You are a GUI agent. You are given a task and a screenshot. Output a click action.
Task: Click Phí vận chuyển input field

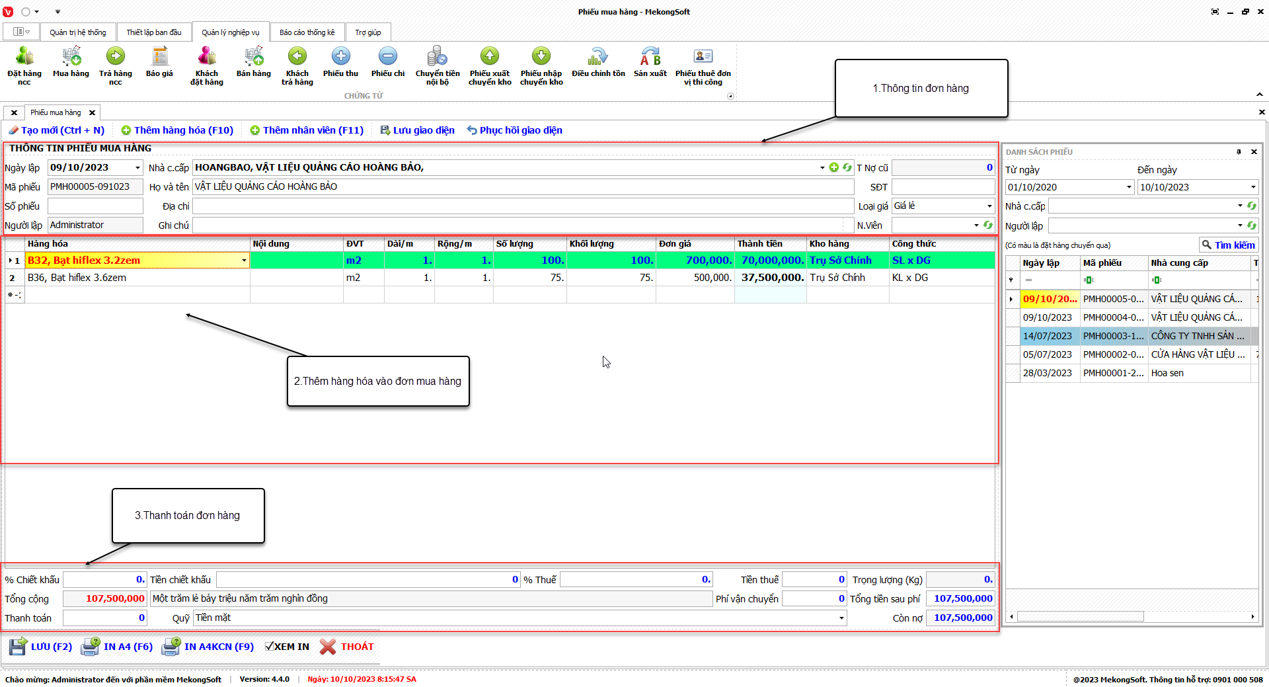[x=814, y=599]
